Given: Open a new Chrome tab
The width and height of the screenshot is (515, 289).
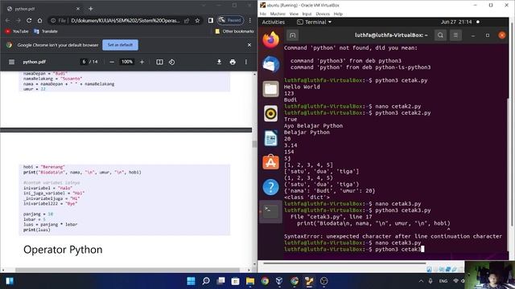Looking at the screenshot, I should (x=91, y=9).
